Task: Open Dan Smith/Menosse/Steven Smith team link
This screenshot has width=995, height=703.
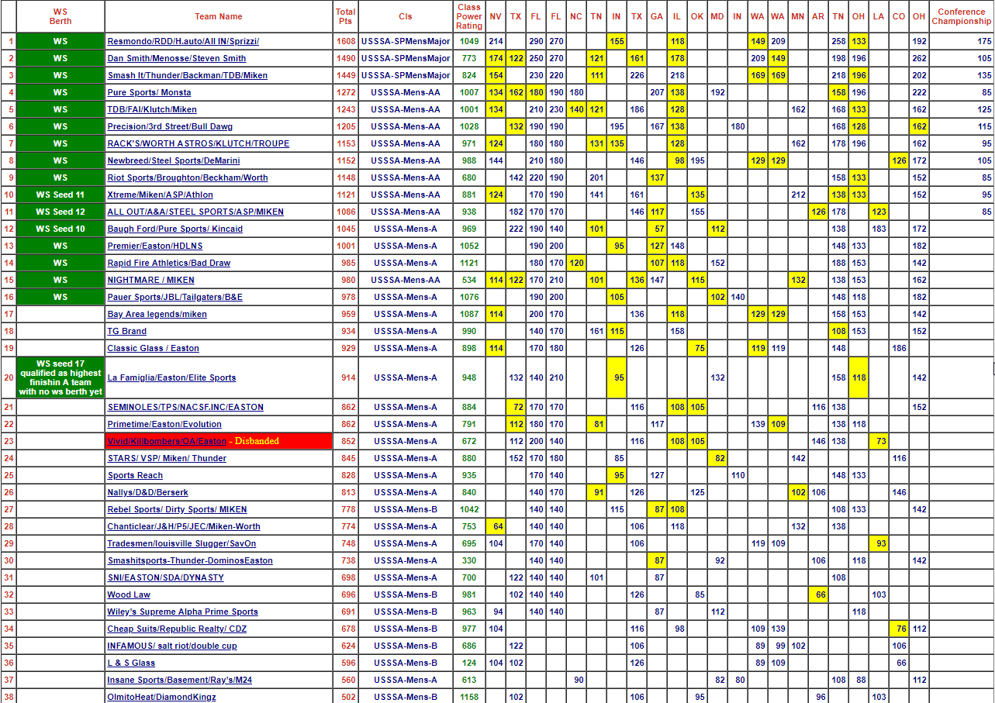Action: click(177, 58)
